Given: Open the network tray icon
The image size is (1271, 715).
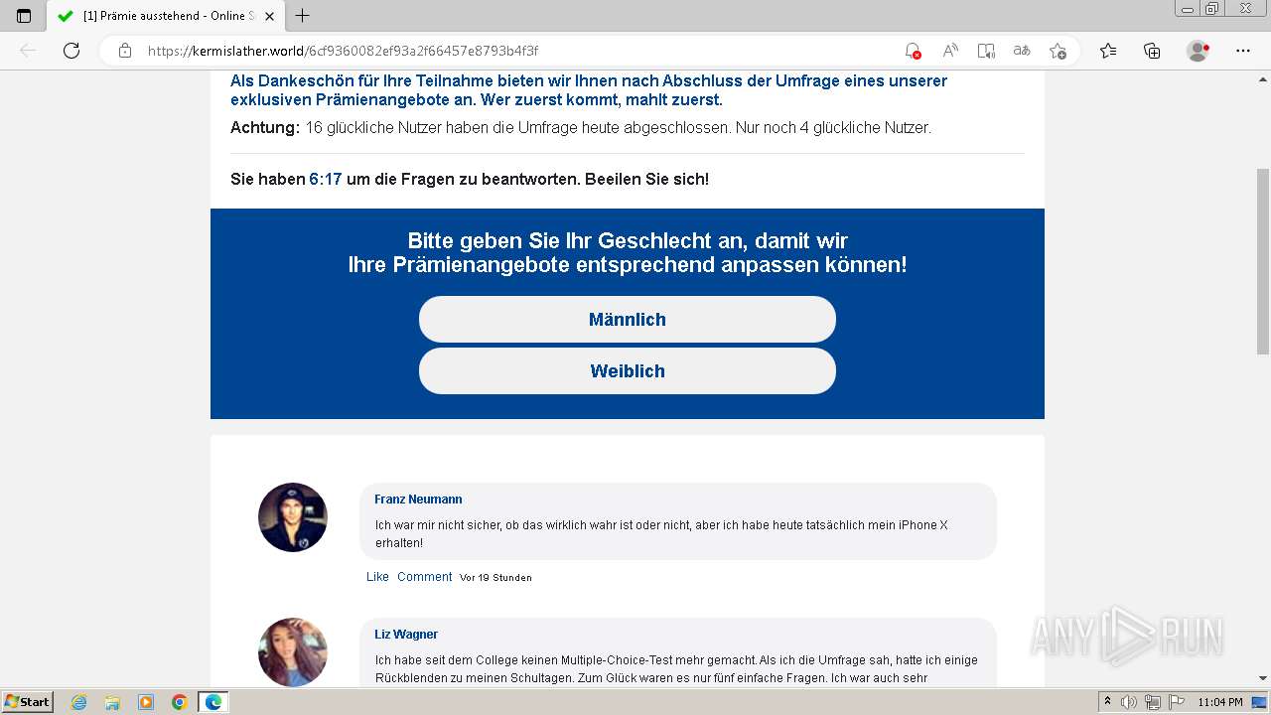Looking at the screenshot, I should tap(1153, 702).
